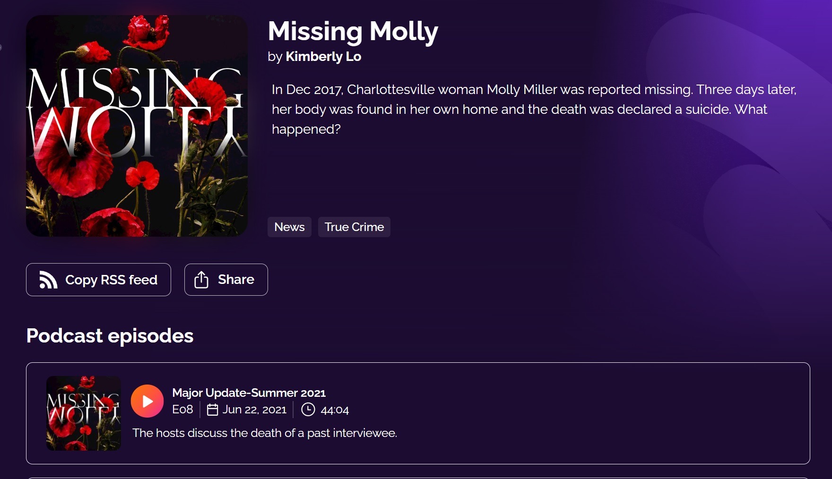Play the Major Update-Summer 2021 episode
The width and height of the screenshot is (832, 479).
click(x=147, y=401)
